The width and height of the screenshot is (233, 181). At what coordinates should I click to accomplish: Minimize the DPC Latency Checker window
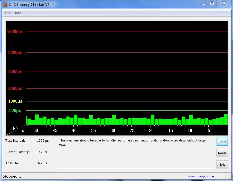tap(203, 3)
